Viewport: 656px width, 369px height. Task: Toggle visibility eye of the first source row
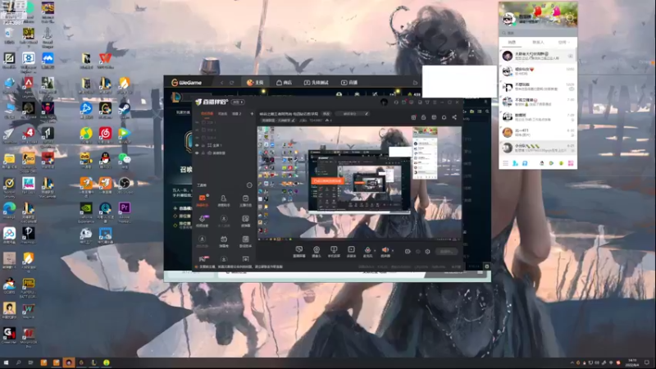(197, 122)
